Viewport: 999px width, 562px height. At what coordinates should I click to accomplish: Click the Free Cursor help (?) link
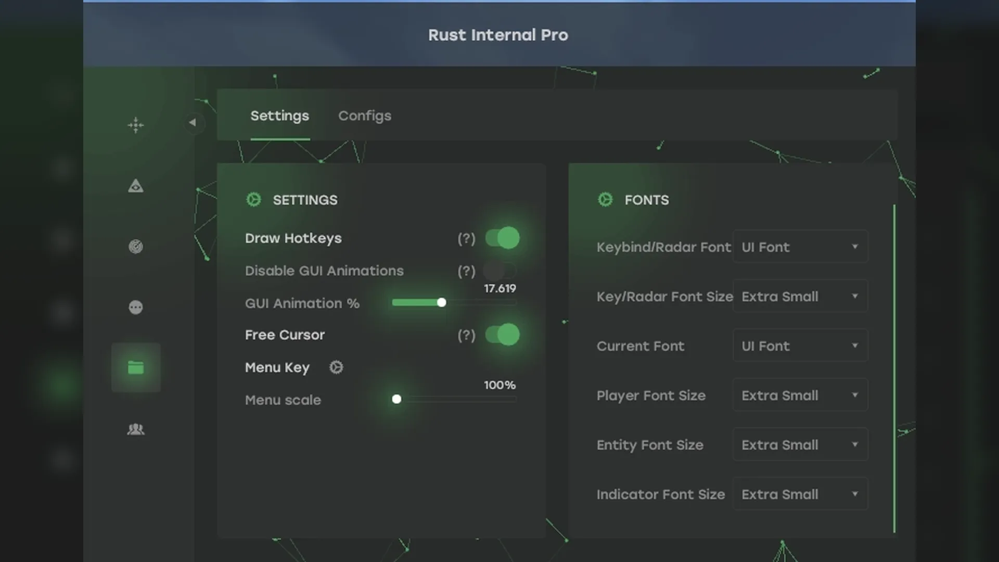point(466,336)
